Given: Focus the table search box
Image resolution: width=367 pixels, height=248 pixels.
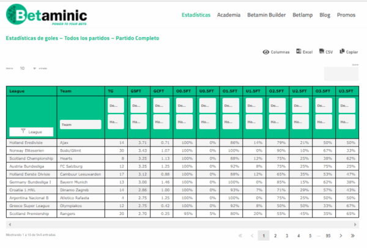Looking at the screenshot, I should click(x=341, y=74).
